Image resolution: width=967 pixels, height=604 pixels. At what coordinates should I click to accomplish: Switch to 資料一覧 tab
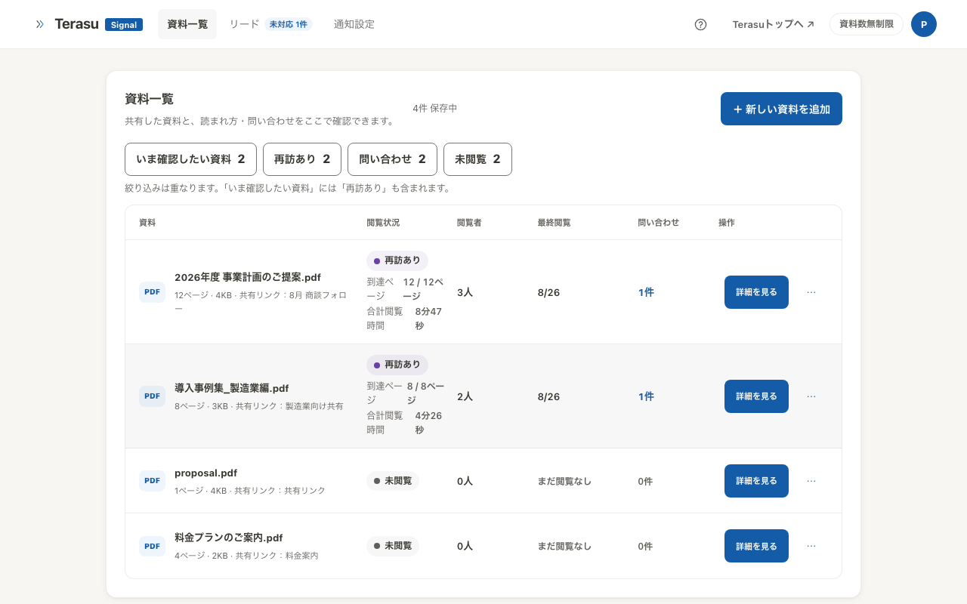(187, 24)
